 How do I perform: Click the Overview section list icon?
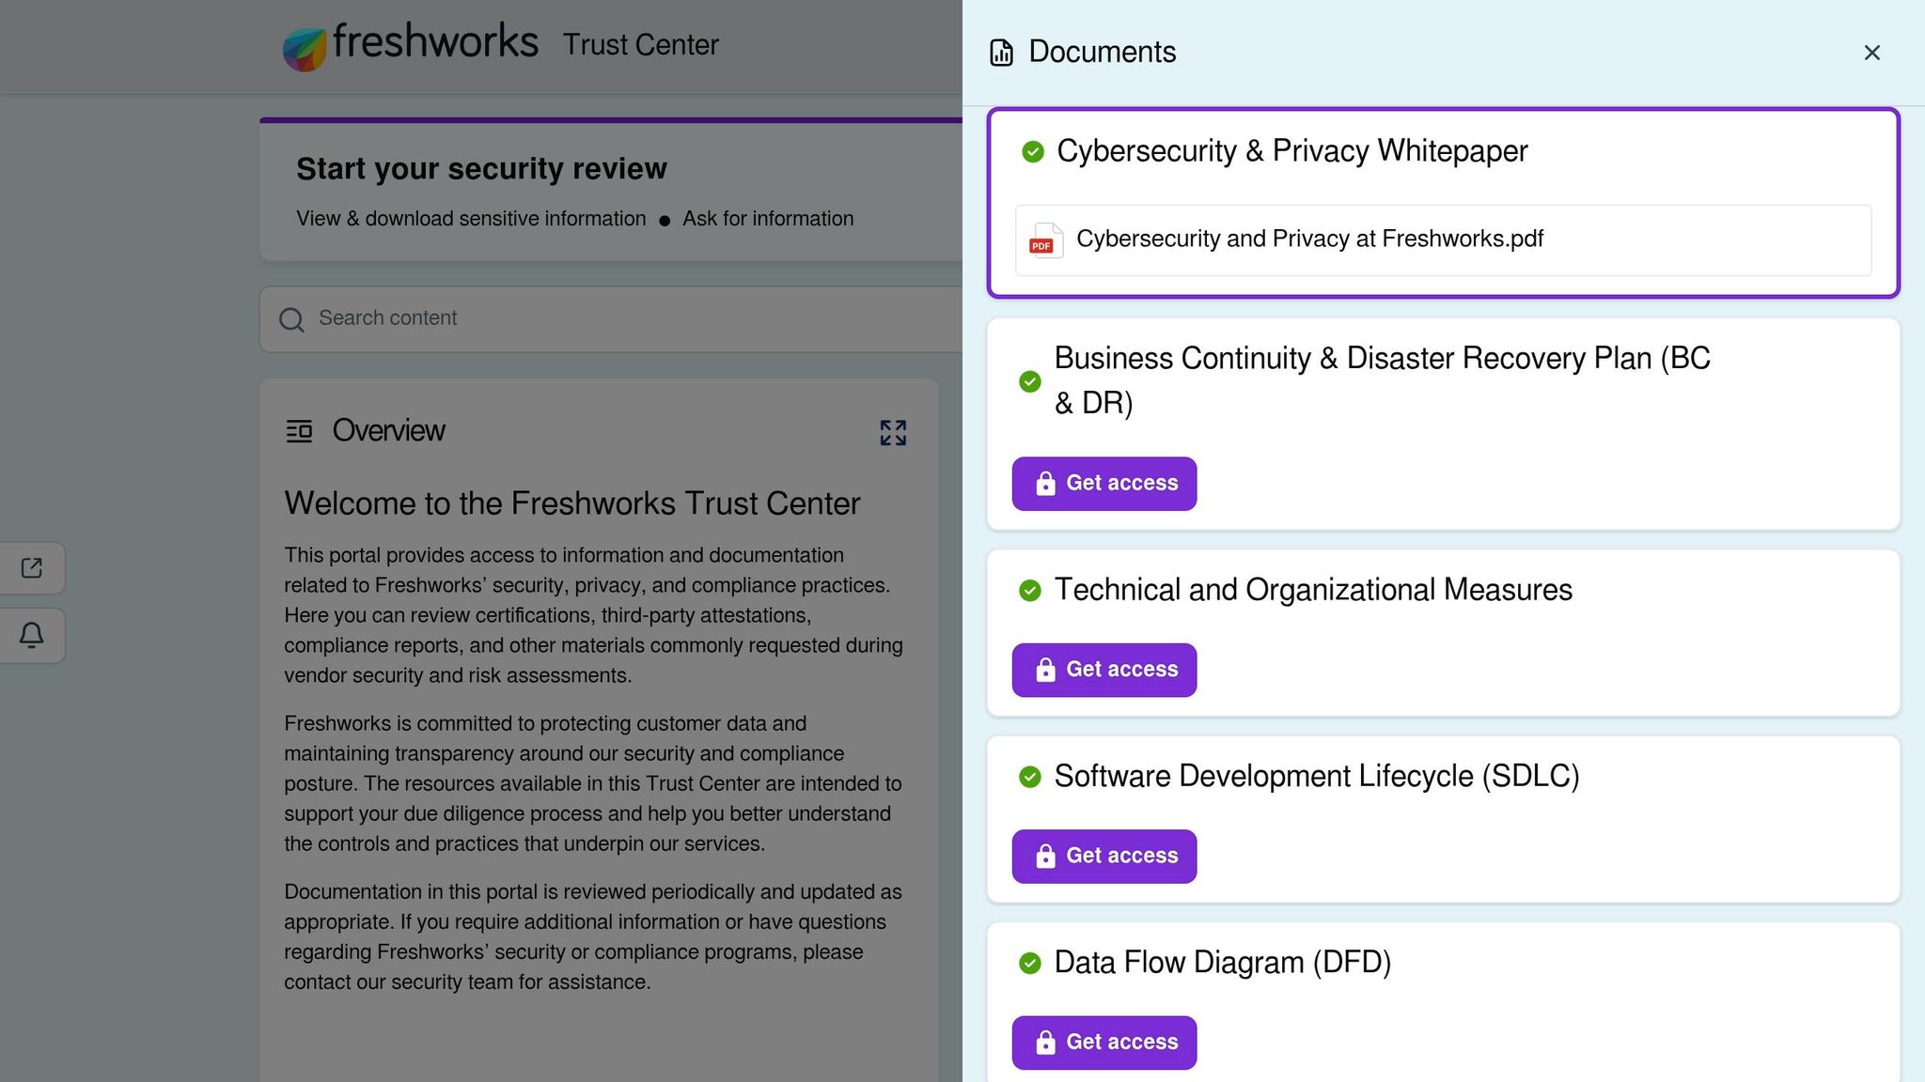pyautogui.click(x=300, y=431)
